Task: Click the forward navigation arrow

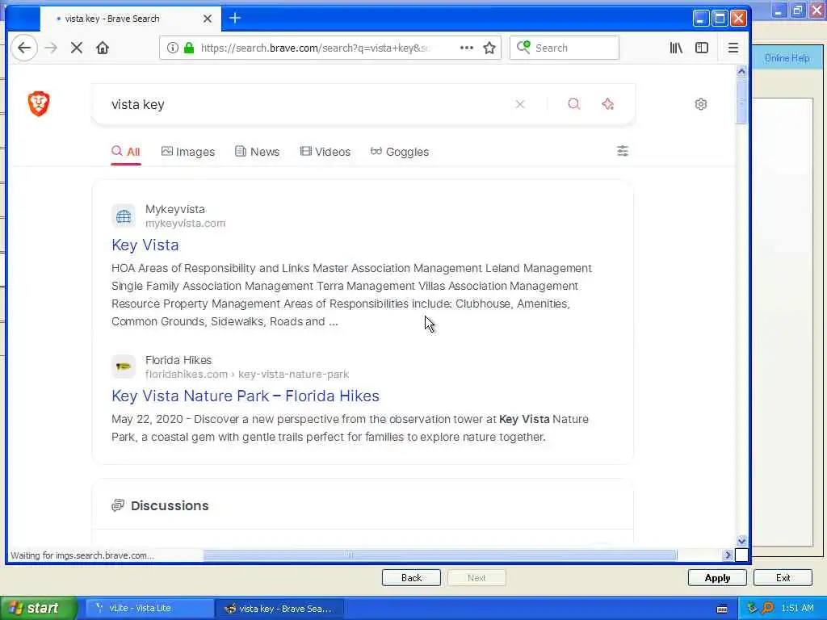Action: point(51,48)
